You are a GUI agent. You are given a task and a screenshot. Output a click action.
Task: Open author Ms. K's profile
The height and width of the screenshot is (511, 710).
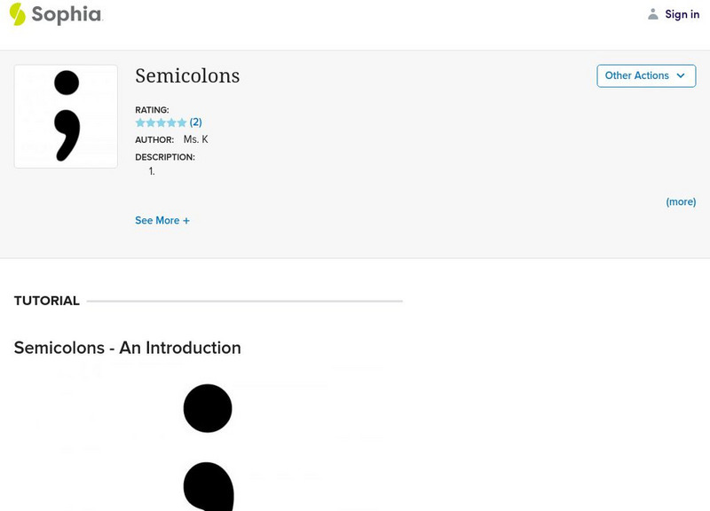coord(195,140)
